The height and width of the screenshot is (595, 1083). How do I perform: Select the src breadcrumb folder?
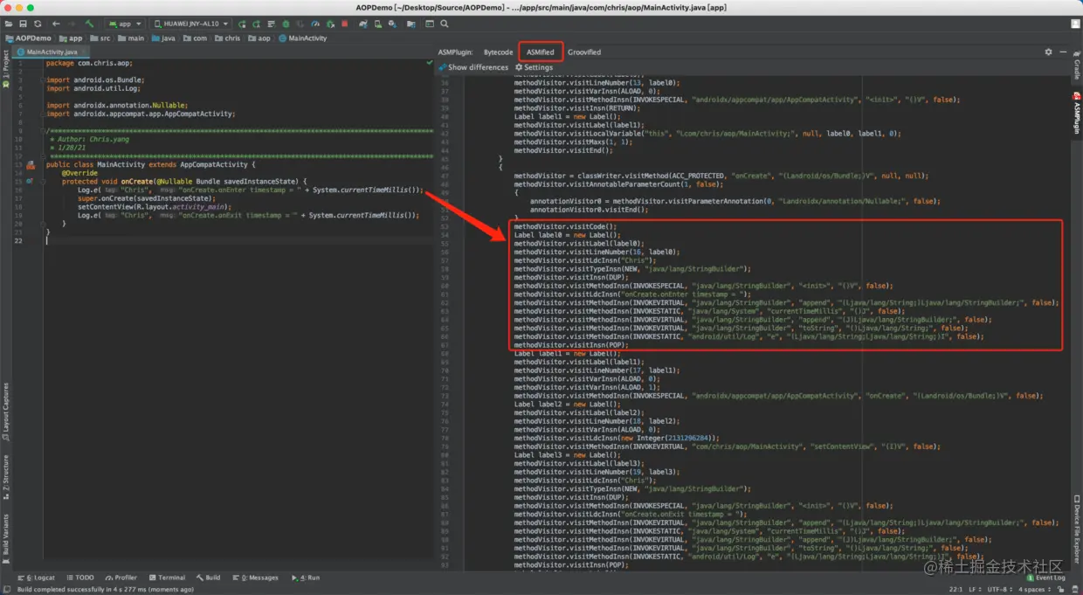click(100, 38)
